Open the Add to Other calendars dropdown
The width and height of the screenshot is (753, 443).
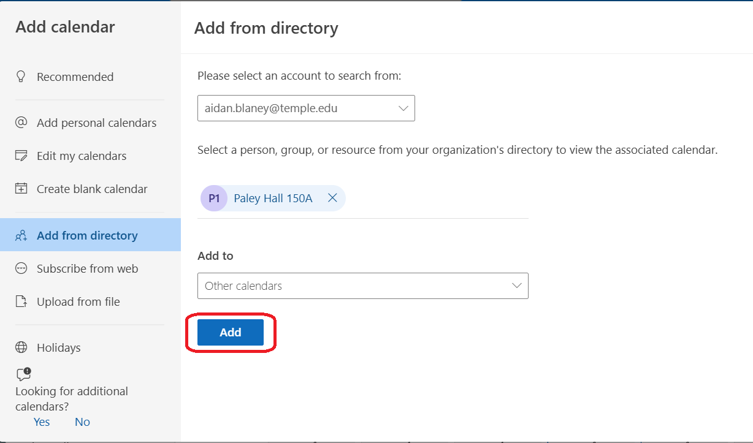coord(363,286)
